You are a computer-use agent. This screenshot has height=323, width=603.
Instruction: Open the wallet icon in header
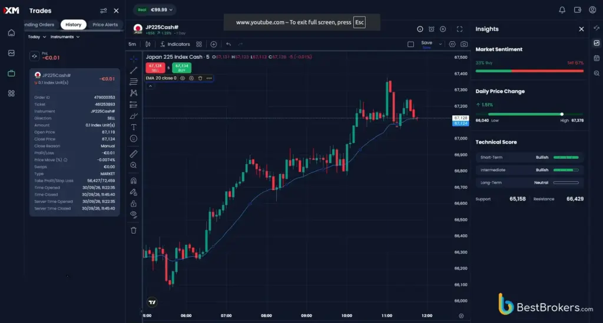pos(577,9)
